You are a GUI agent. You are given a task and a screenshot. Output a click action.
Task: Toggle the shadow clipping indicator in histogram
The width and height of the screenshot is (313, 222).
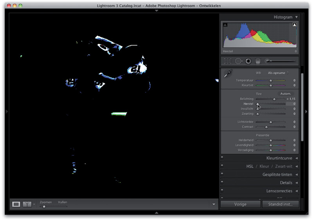pyautogui.click(x=225, y=25)
